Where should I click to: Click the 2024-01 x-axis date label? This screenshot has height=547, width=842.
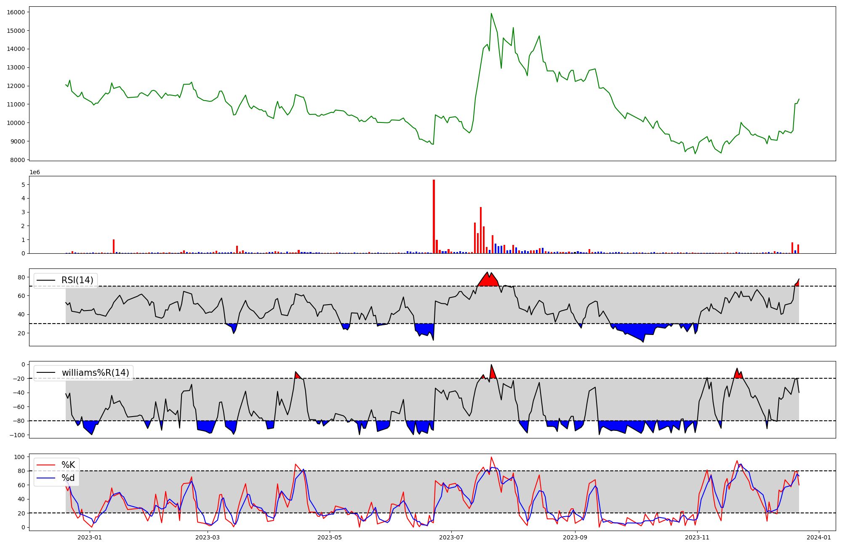tap(818, 537)
